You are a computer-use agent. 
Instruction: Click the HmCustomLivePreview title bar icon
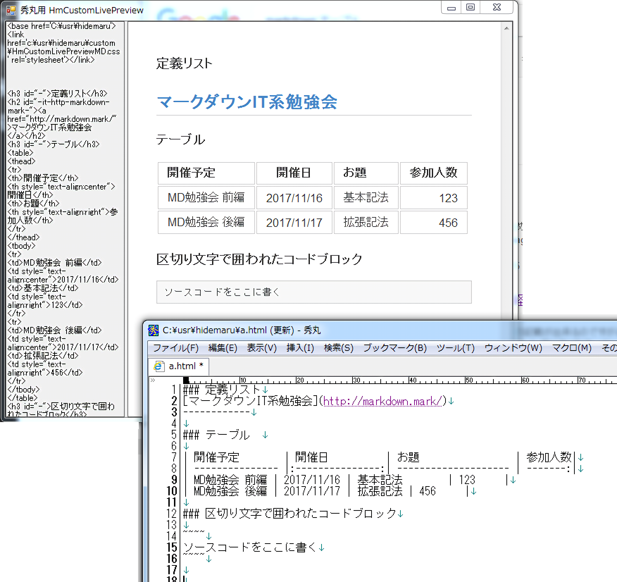tap(11, 11)
